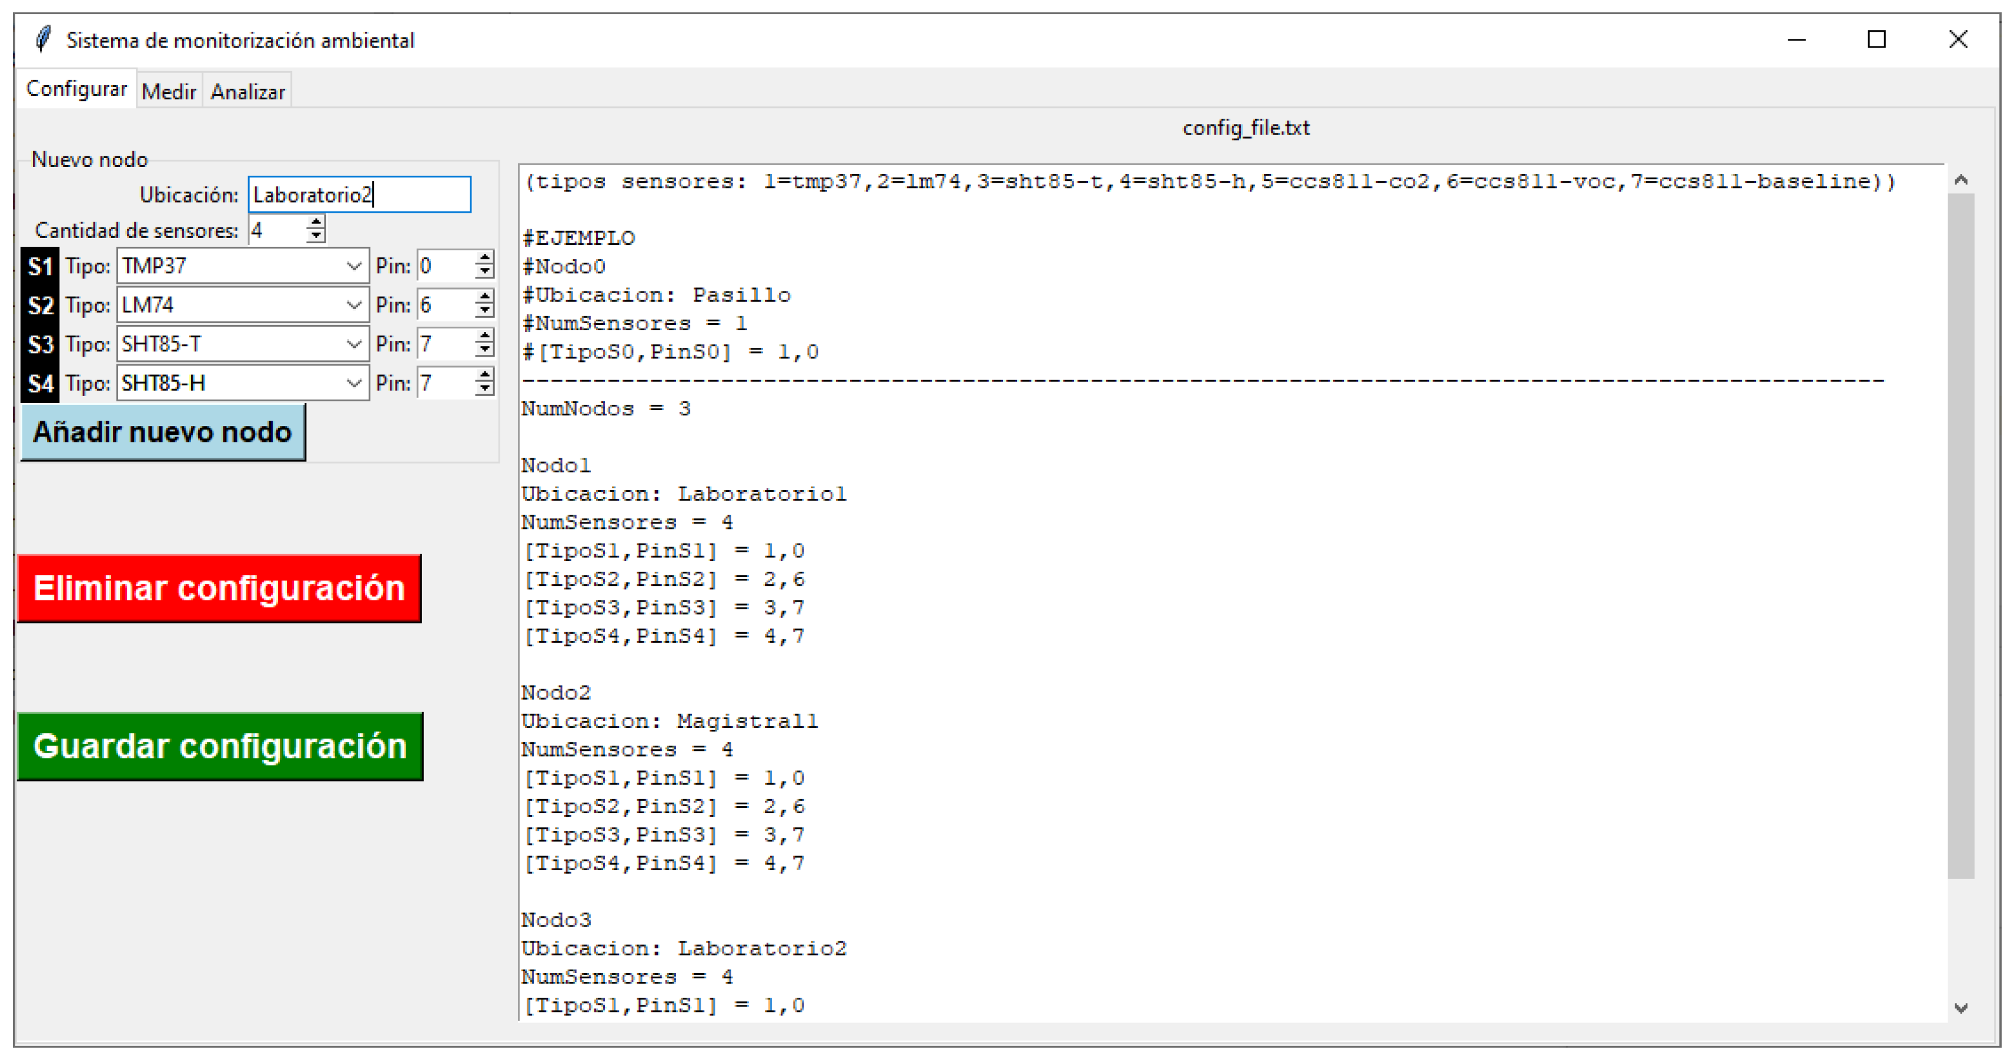Screen dimensions: 2014x1060
Task: Increment the S1 Pin spinner
Action: tap(485, 260)
